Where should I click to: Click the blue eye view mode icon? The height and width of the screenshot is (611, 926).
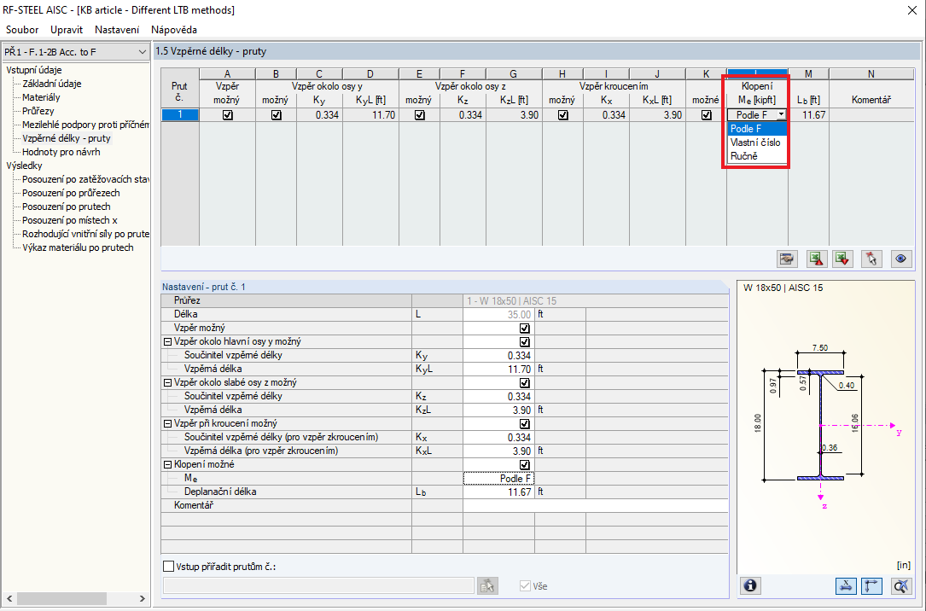point(900,259)
